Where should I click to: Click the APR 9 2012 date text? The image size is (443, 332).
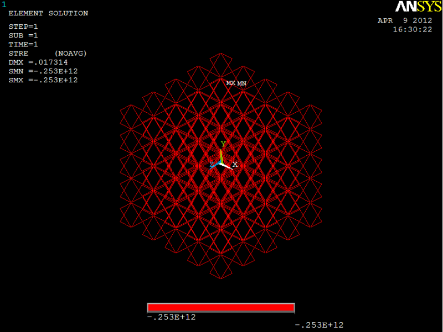405,20
